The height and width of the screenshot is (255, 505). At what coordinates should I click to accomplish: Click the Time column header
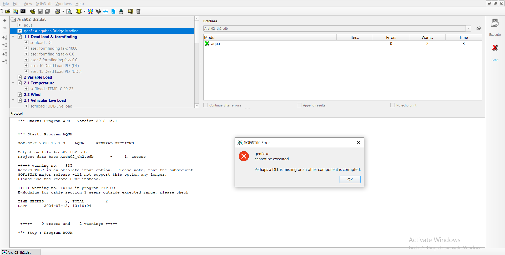click(463, 37)
